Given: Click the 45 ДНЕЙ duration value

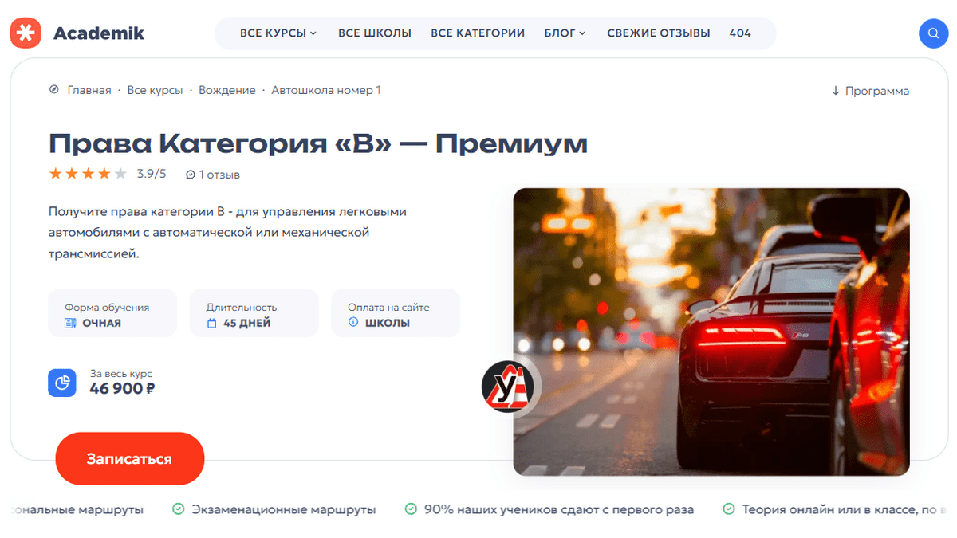Looking at the screenshot, I should click(x=246, y=323).
